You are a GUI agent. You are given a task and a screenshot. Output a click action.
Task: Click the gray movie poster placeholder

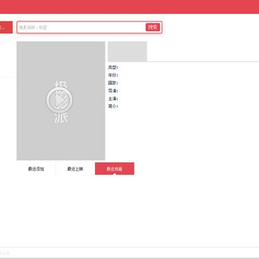click(x=60, y=101)
